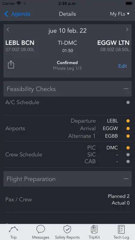The image size is (135, 240).
Task: Go to previous day arrow
Action: (x=8, y=30)
